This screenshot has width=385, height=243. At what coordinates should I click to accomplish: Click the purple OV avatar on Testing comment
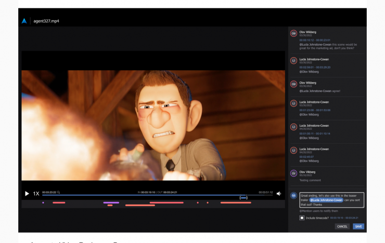tap(293, 173)
